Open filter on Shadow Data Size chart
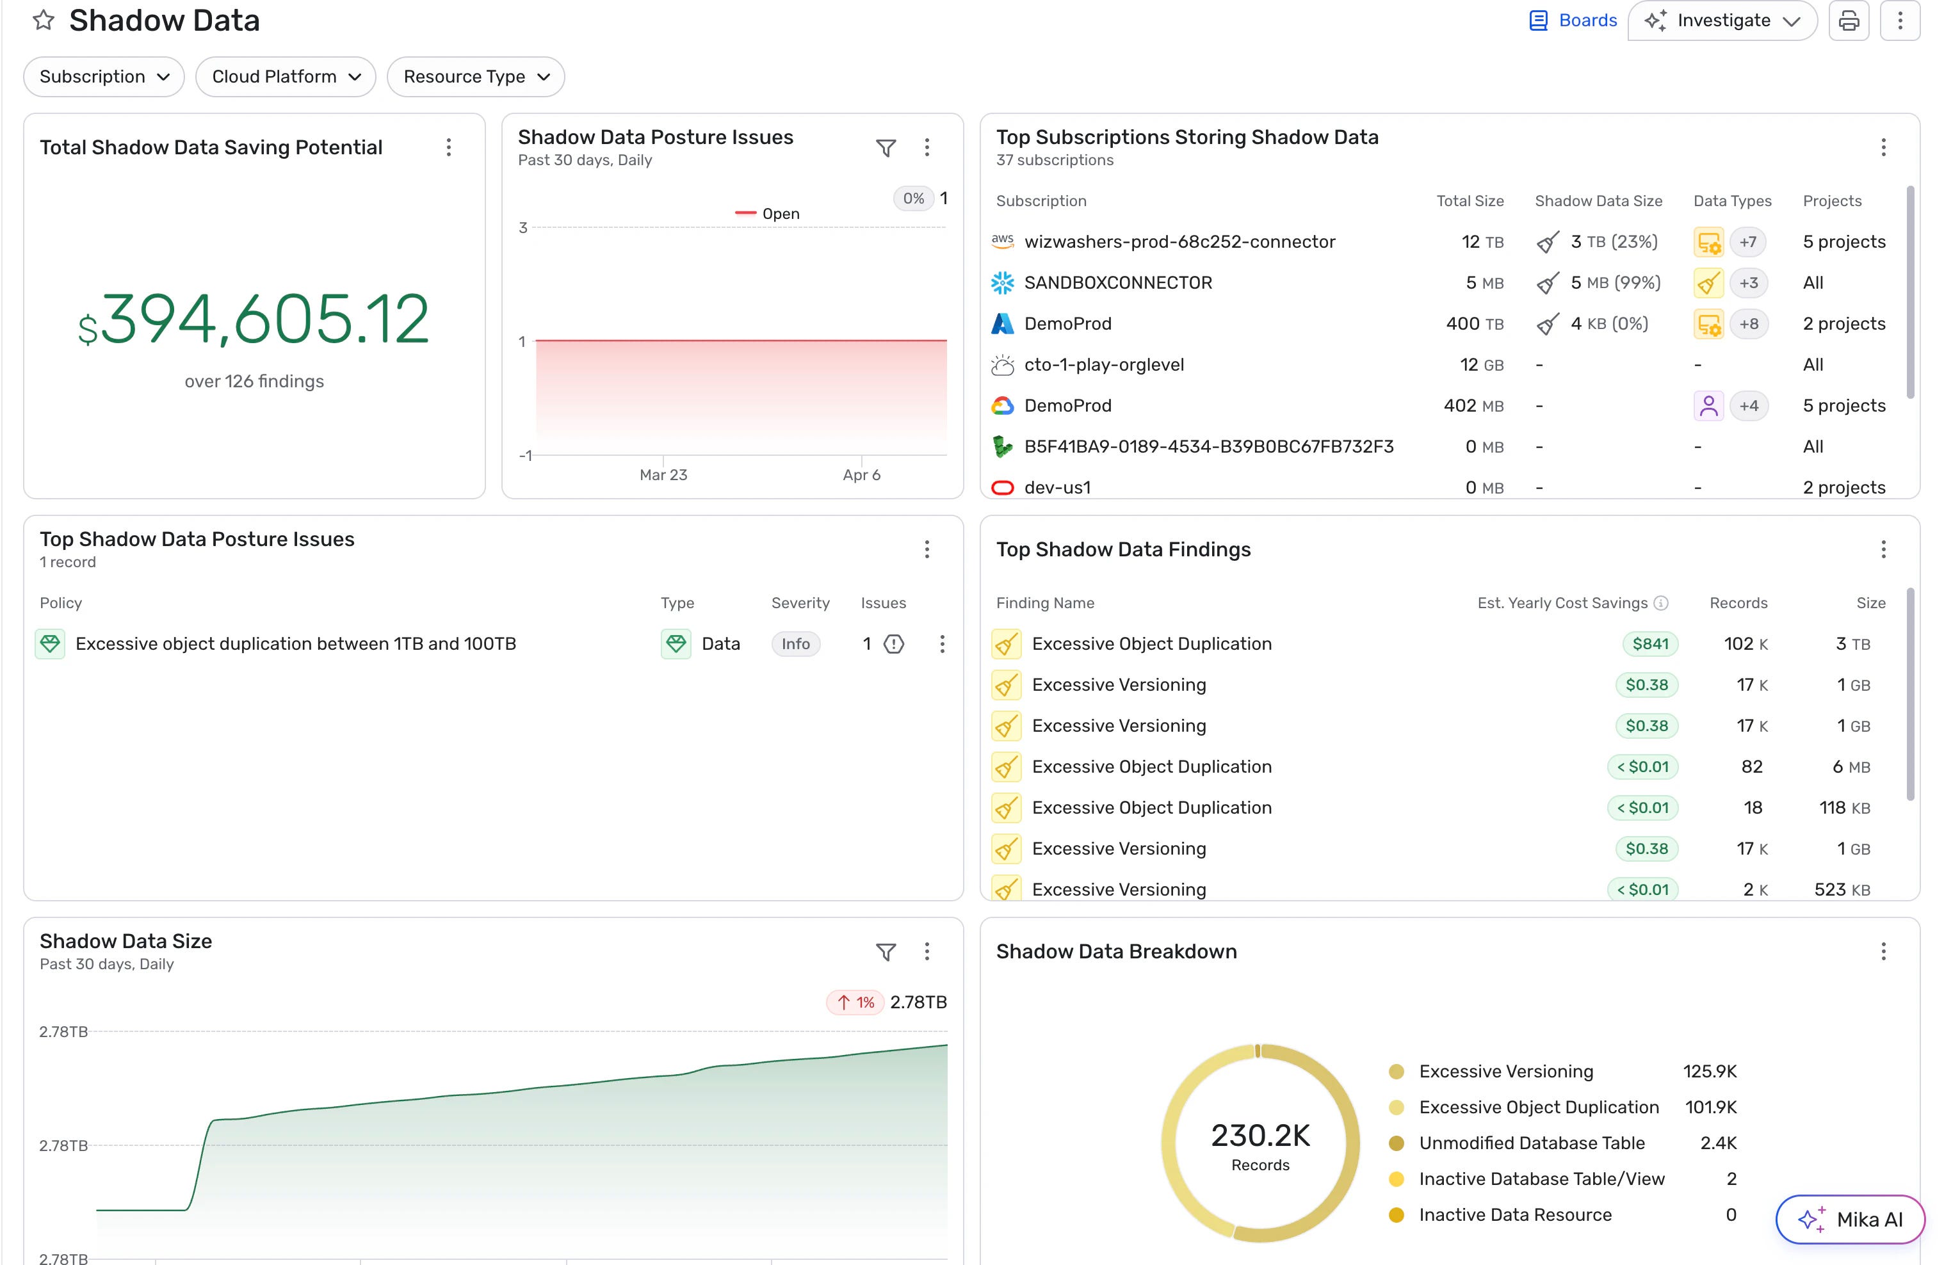The image size is (1944, 1265). [x=886, y=951]
